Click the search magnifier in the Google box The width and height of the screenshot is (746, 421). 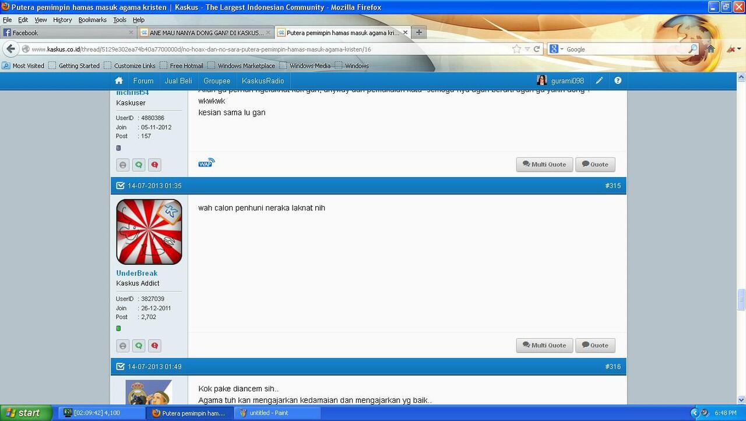tap(692, 49)
